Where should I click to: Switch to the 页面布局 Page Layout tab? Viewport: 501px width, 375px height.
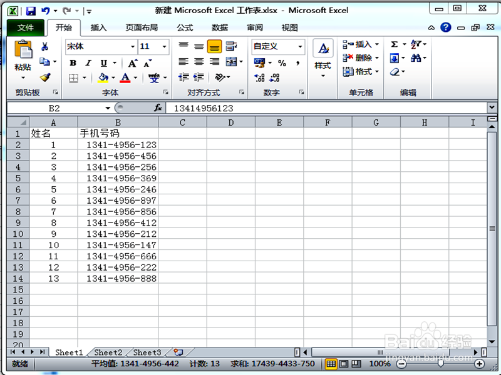142,27
